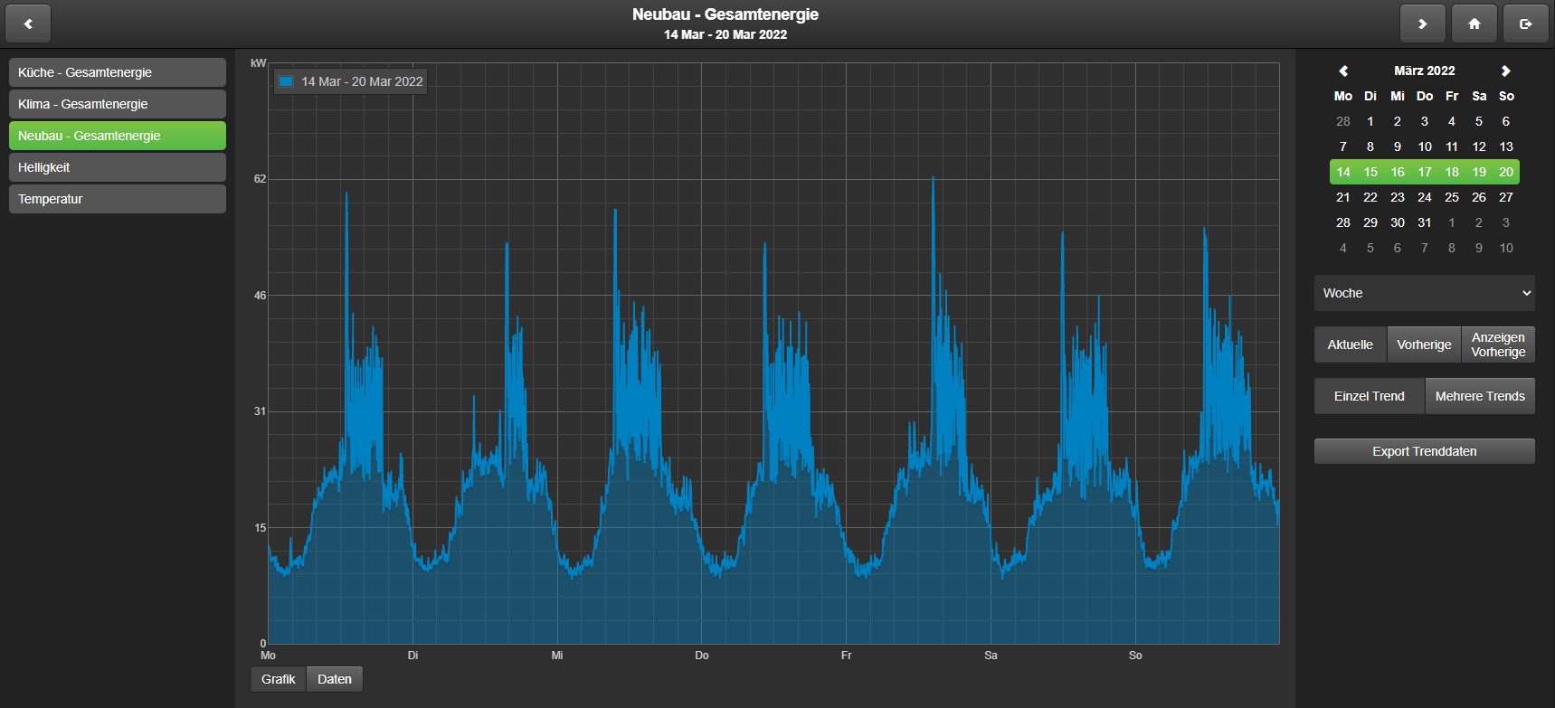This screenshot has height=708, width=1555.
Task: Switch to the Daten tab
Action: pos(335,679)
